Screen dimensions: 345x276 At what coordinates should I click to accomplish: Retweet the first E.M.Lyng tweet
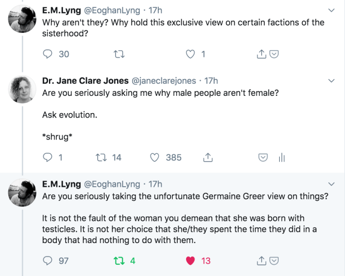coord(118,54)
